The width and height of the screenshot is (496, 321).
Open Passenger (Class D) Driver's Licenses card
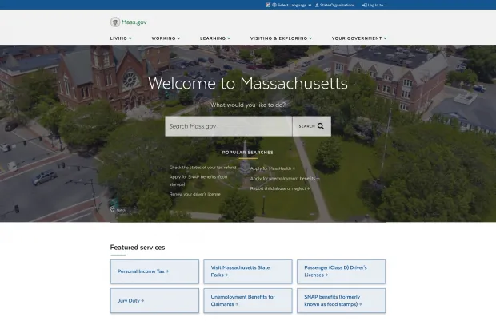(341, 271)
